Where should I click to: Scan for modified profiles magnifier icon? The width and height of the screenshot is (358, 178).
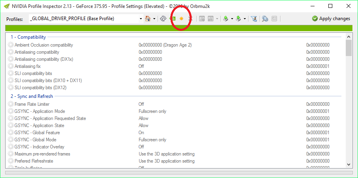coord(265,19)
